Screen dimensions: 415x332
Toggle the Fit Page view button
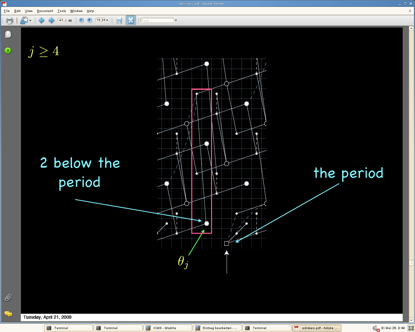point(131,20)
